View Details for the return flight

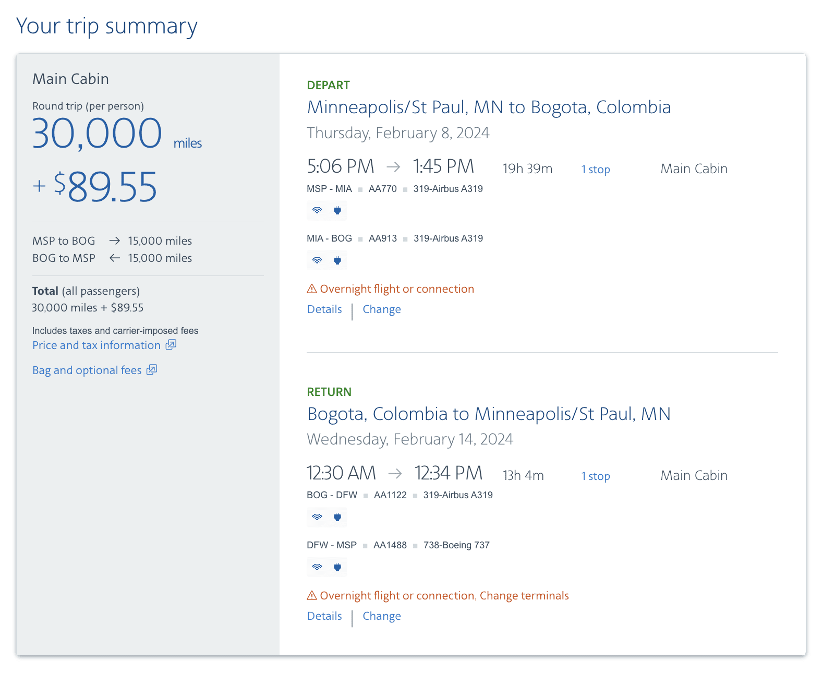pos(324,616)
